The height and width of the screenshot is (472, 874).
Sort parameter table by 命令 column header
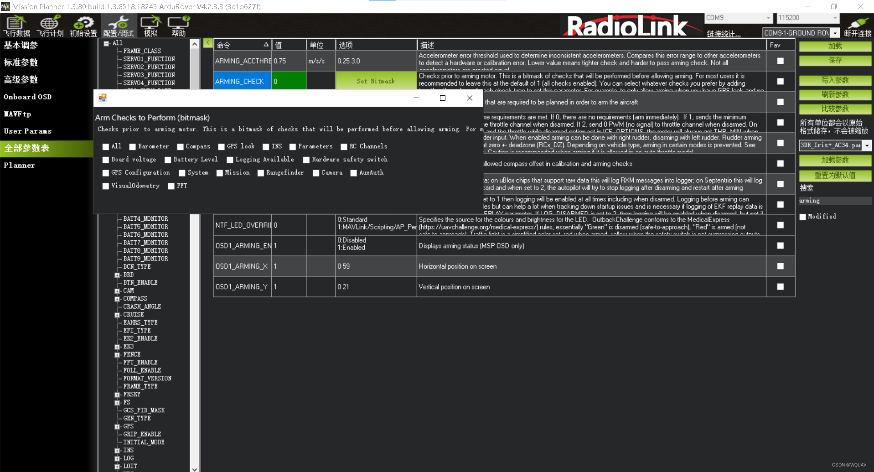(x=242, y=45)
